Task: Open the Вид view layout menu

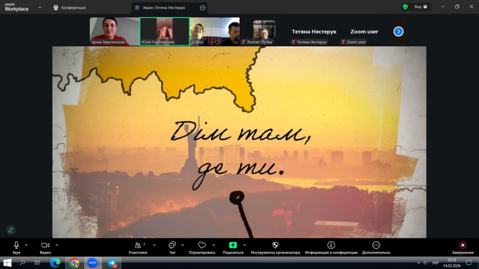Action: [x=417, y=7]
